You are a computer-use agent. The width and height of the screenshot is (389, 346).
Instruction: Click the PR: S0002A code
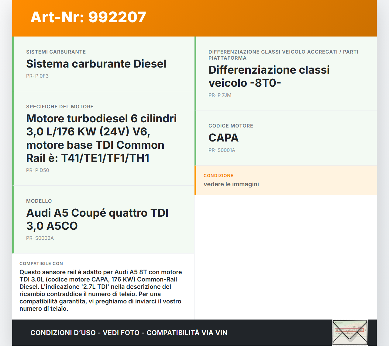click(x=40, y=238)
